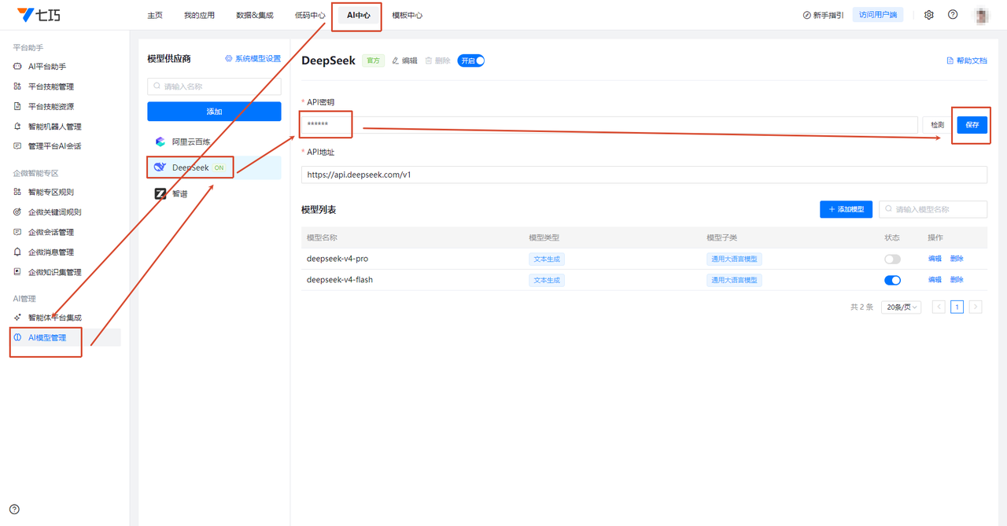Click the 企微知识集管理 sidebar icon
This screenshot has height=526, width=1007.
17,272
